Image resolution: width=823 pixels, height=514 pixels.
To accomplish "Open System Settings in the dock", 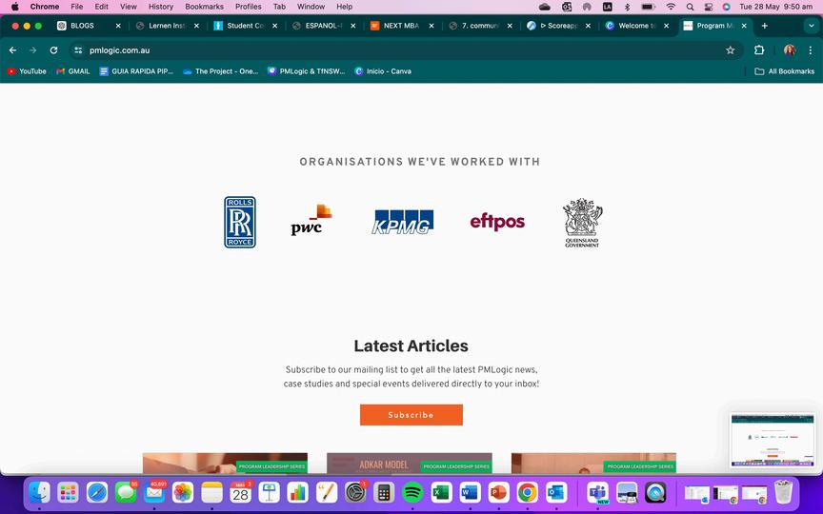I will click(355, 492).
